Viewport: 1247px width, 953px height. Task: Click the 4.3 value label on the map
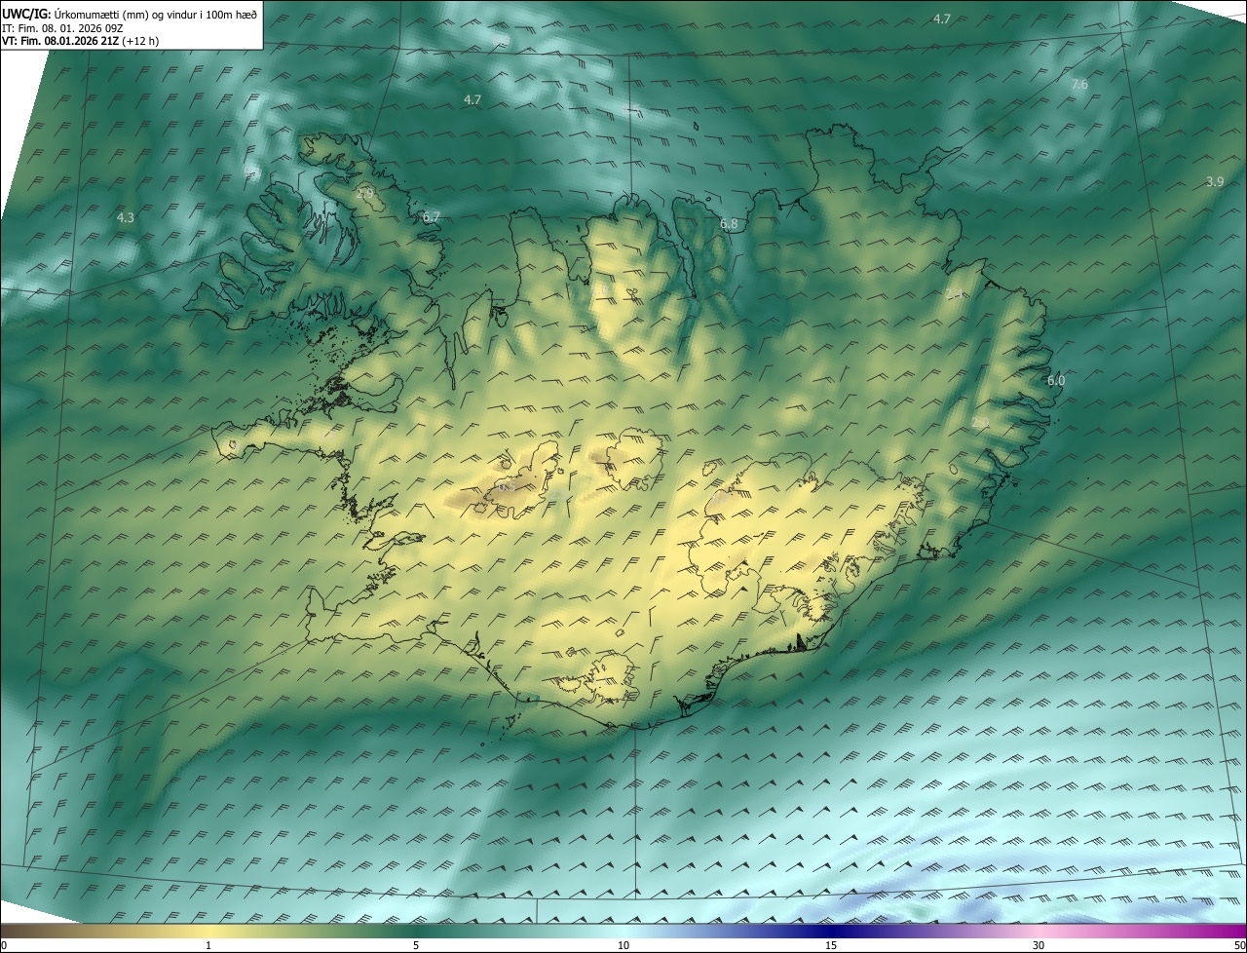(x=125, y=218)
